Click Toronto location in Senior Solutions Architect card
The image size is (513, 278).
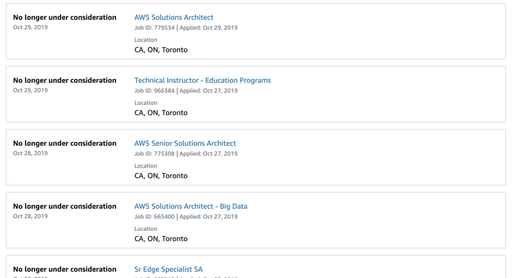point(161,176)
